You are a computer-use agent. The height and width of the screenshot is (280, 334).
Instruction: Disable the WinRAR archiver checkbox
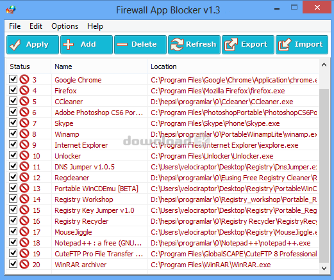tap(13, 264)
